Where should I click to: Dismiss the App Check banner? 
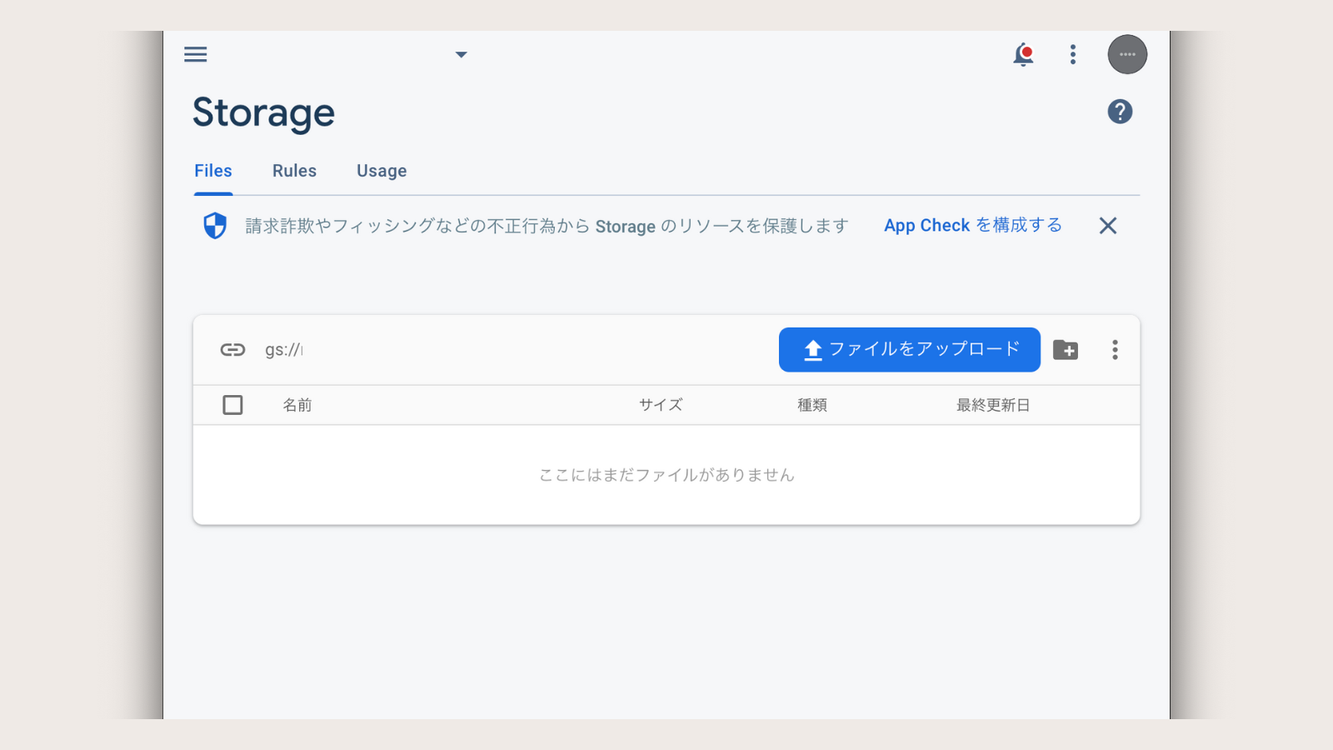pyautogui.click(x=1108, y=226)
